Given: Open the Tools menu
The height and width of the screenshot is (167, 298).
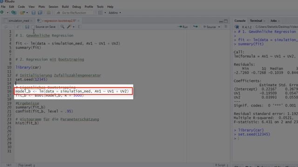Looking at the screenshot, I should point(100,6).
